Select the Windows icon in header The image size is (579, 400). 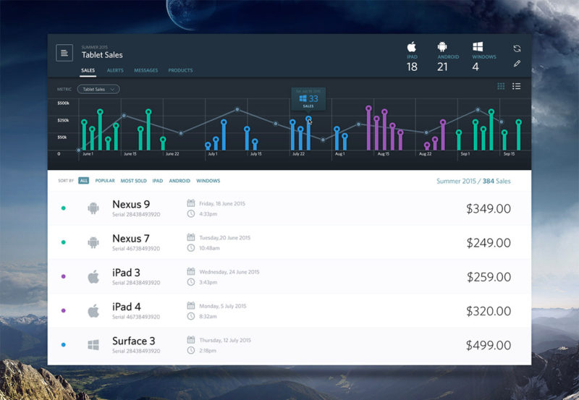pos(476,47)
